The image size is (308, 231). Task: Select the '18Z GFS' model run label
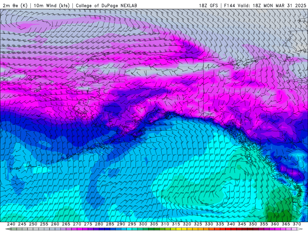point(208,5)
